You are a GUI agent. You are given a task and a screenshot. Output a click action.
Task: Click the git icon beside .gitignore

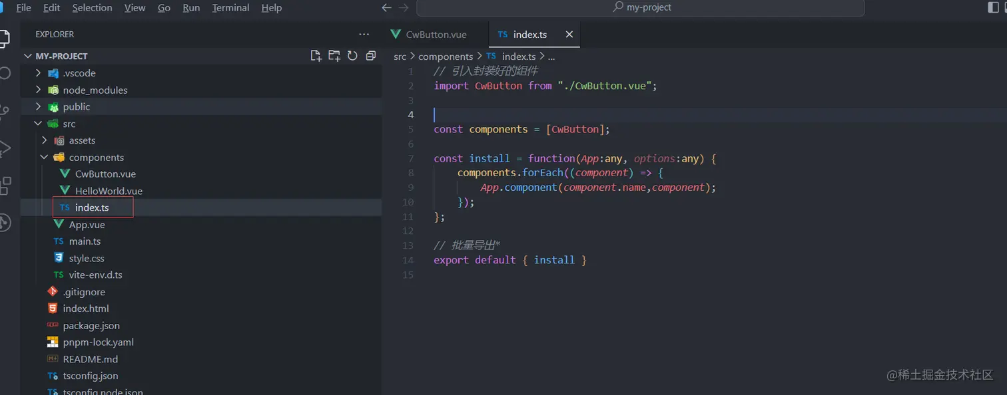pos(53,292)
